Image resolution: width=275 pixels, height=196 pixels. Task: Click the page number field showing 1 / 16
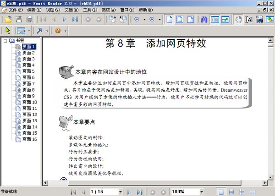104,192
